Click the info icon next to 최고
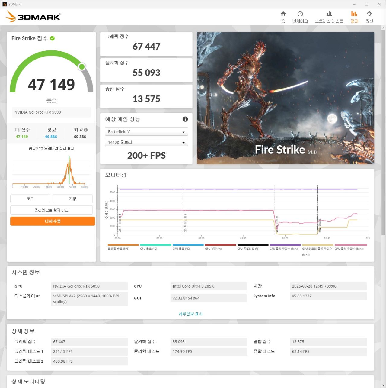386x388 pixels. tap(86, 130)
